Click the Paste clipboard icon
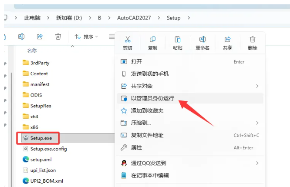The image size is (290, 187). (x=177, y=40)
